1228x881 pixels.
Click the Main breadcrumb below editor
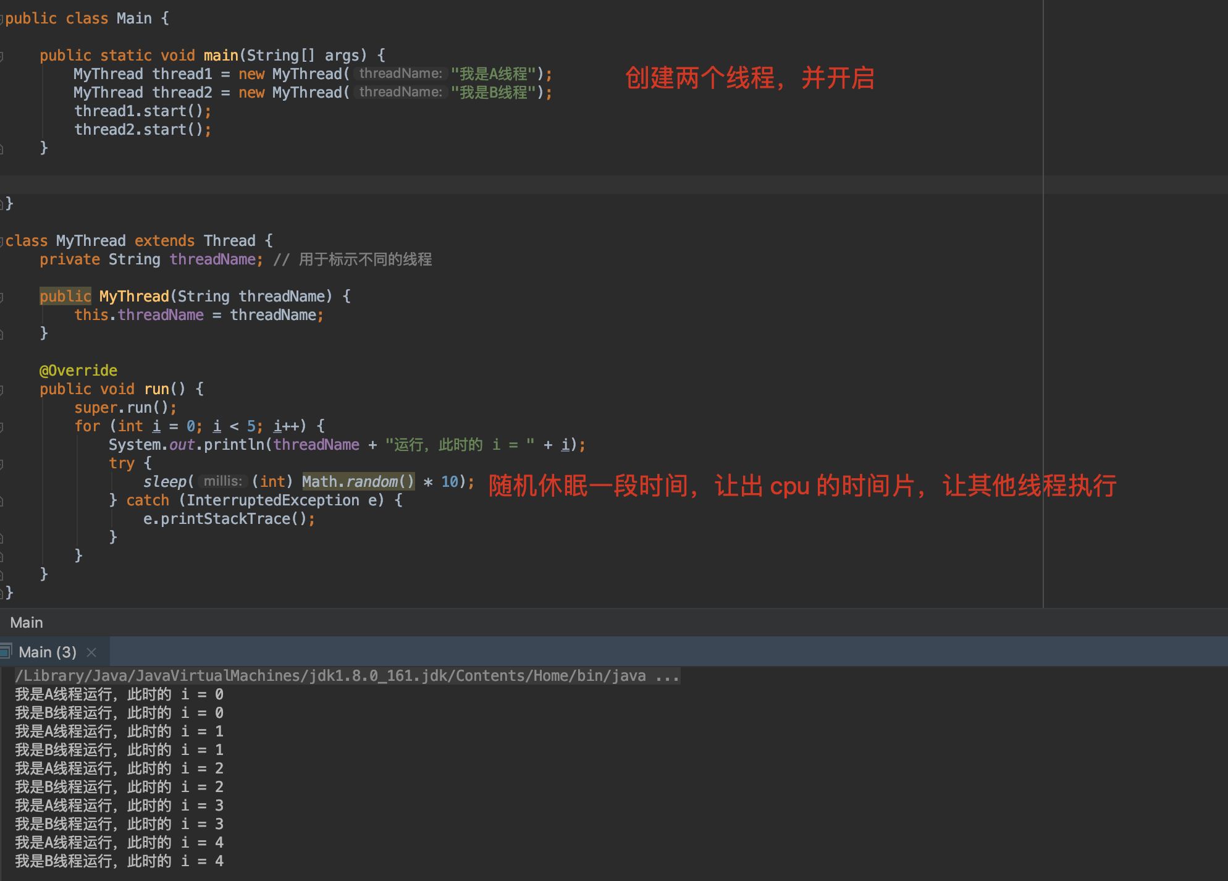[x=27, y=623]
